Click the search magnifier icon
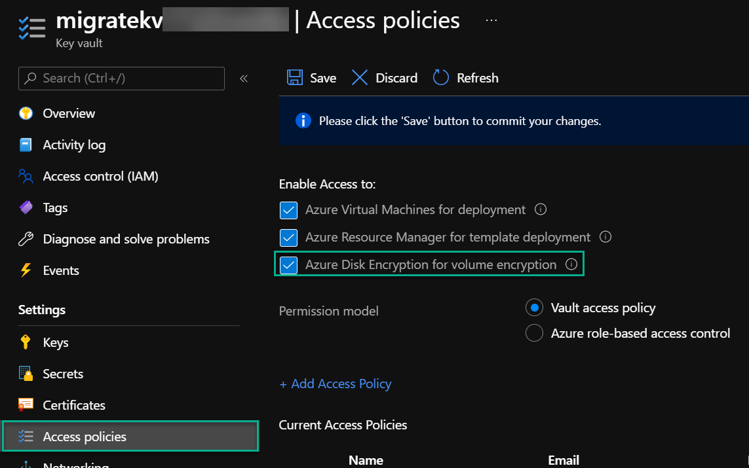The image size is (749, 468). pyautogui.click(x=30, y=78)
